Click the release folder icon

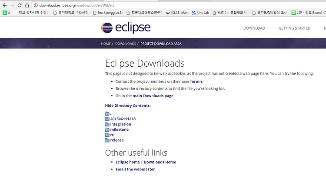[107, 140]
